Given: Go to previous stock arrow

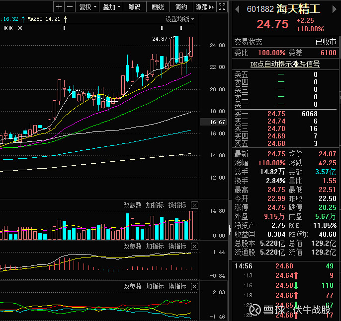Looking at the screenshot, I should tap(237, 9).
